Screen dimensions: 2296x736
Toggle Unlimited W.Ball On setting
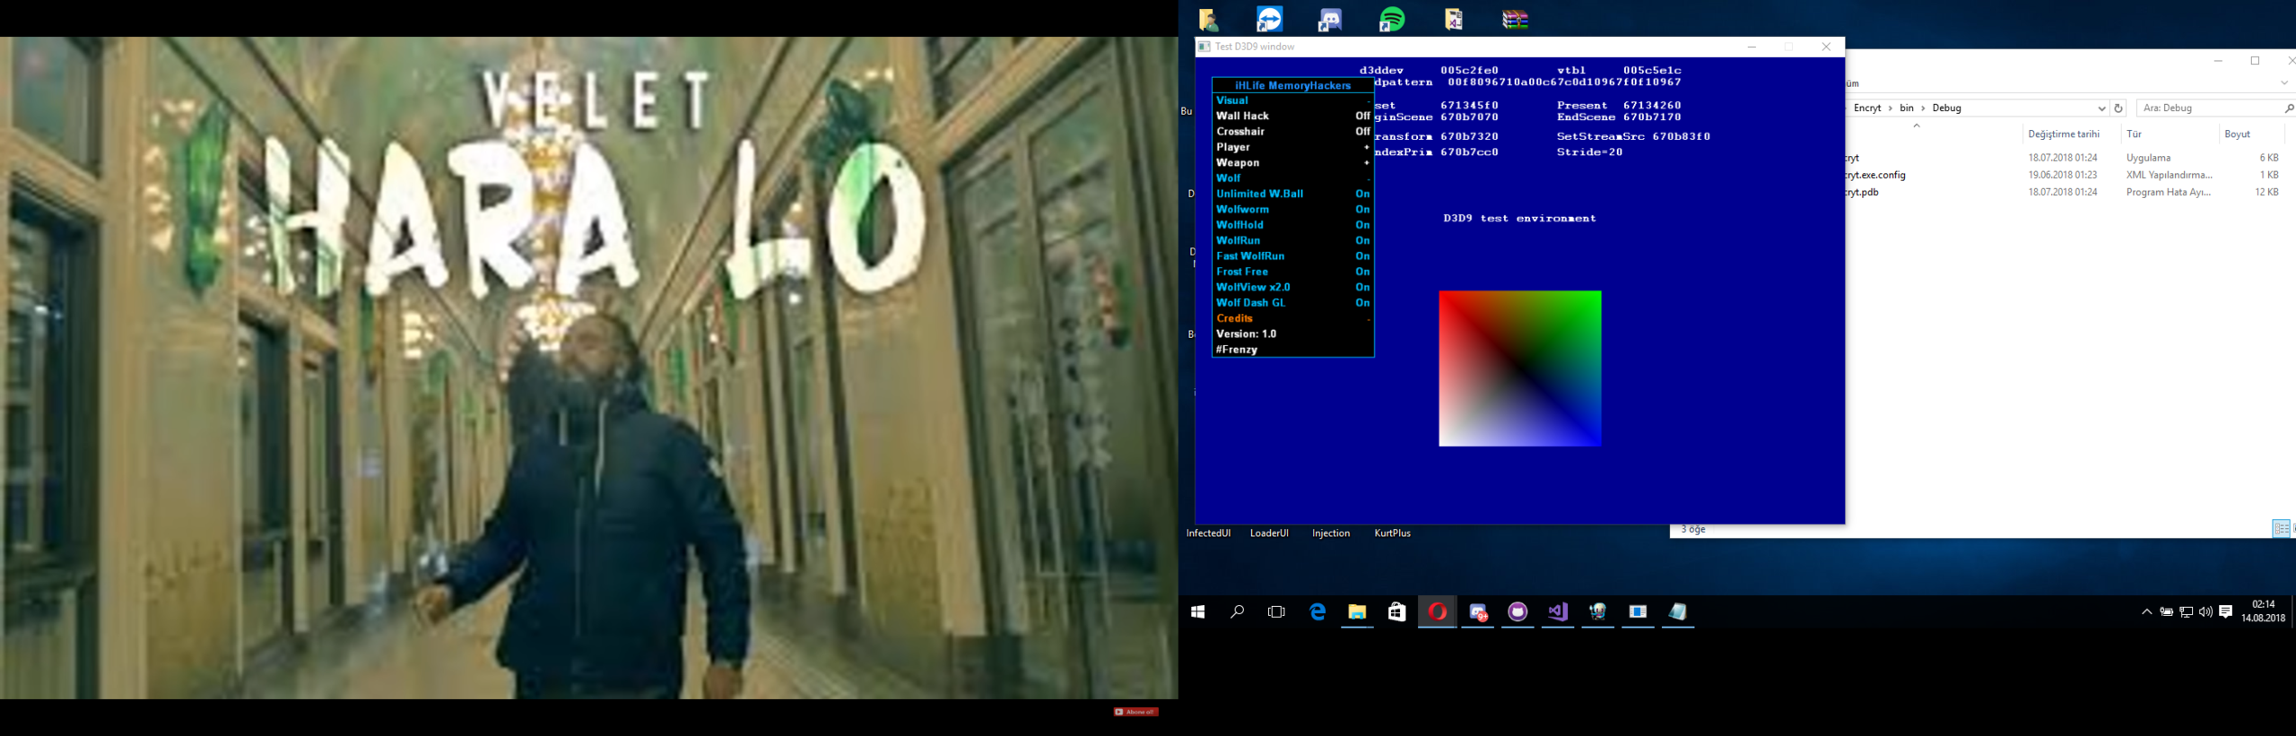point(1292,194)
